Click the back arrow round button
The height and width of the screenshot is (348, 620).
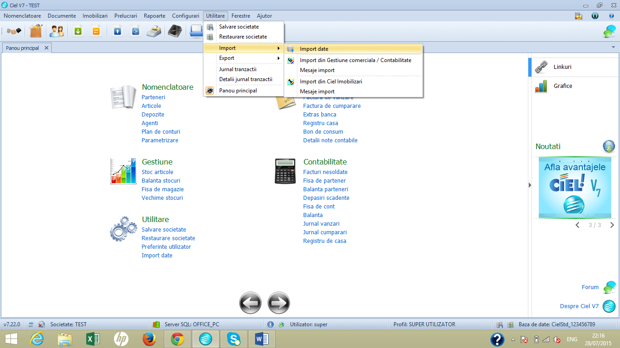click(x=251, y=303)
